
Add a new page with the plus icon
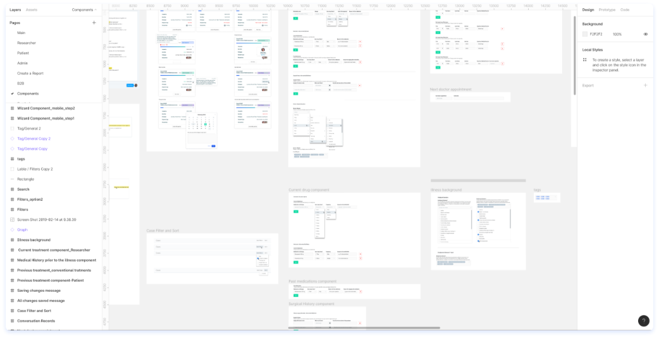(x=94, y=23)
